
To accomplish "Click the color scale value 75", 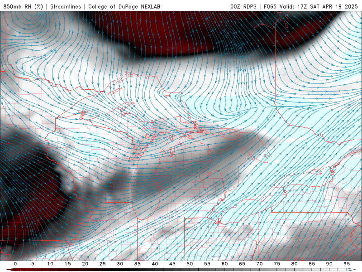I will coord(277,264).
